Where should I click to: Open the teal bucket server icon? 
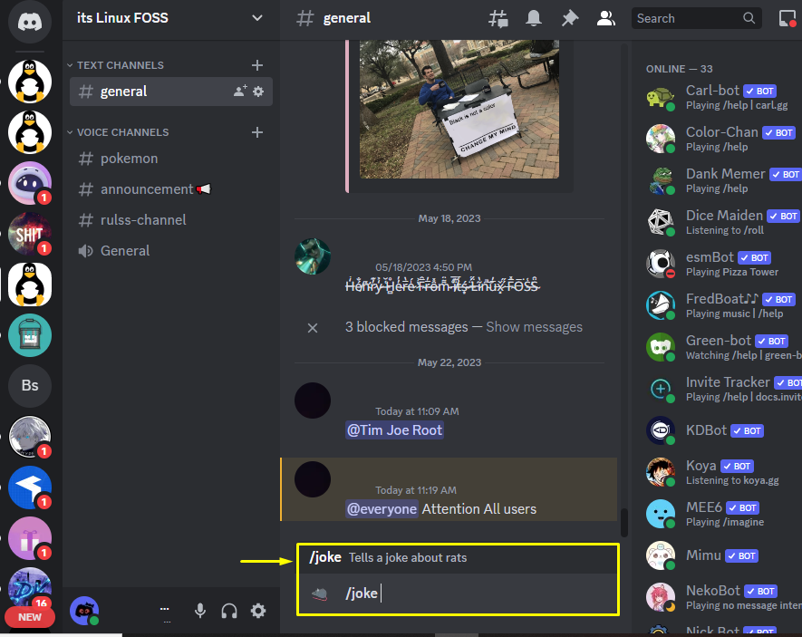point(30,335)
